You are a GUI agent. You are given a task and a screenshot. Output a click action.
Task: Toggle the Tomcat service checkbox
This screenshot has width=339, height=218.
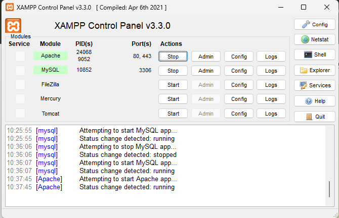click(x=20, y=114)
